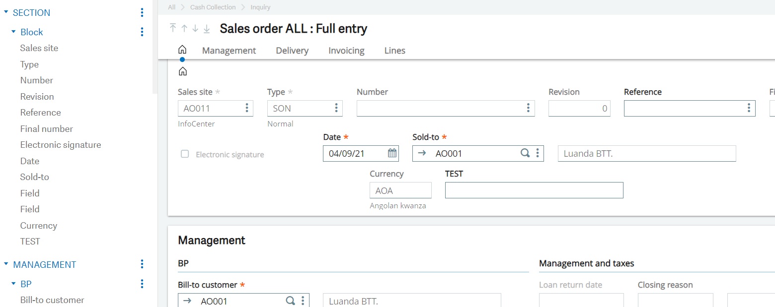Open the Cash Collection breadcrumb link
775x307 pixels.
point(213,7)
